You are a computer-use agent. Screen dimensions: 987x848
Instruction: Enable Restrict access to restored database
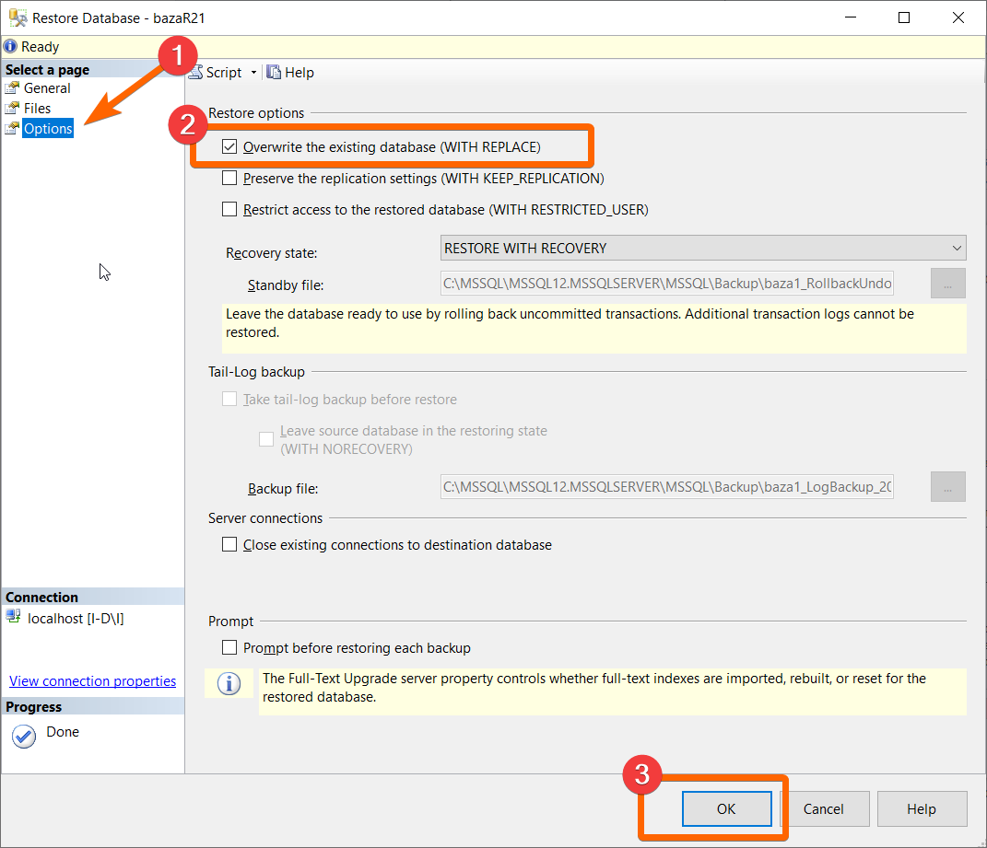(x=229, y=209)
